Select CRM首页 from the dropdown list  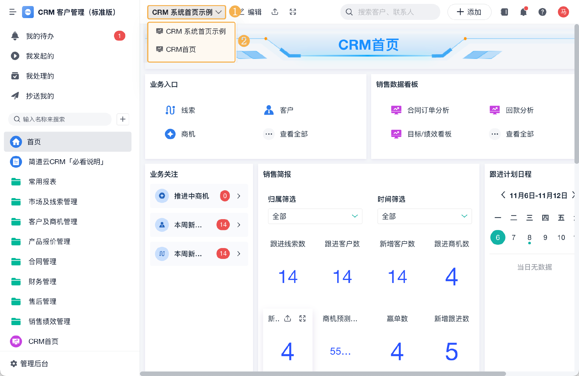click(x=181, y=49)
